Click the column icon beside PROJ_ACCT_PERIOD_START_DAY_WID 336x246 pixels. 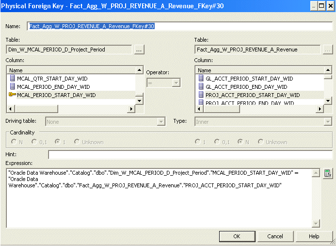[x=201, y=95]
